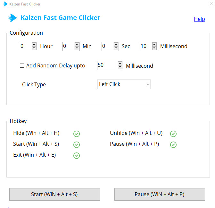215x208 pixels.
Task: Enable the Add Random Delay upto checkbox
Action: click(x=22, y=66)
